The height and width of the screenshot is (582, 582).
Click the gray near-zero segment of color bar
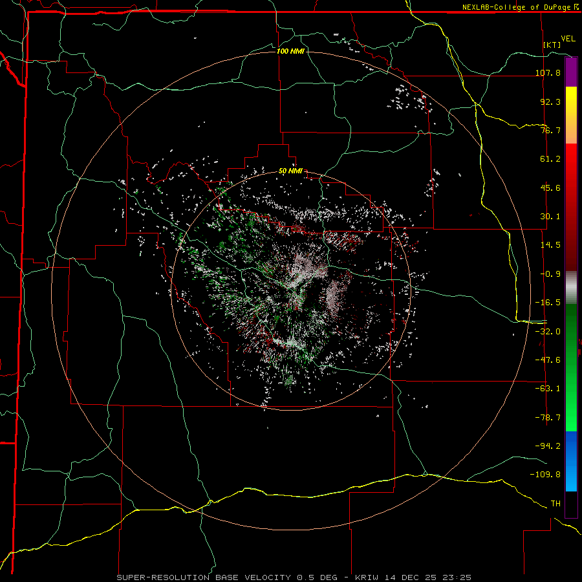571,288
